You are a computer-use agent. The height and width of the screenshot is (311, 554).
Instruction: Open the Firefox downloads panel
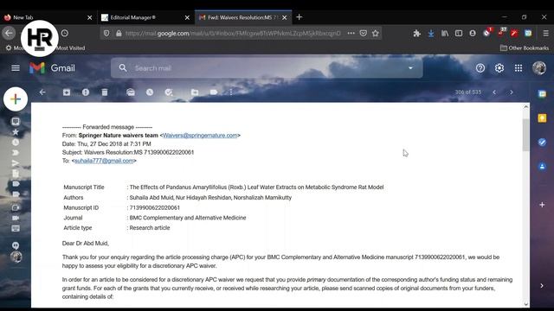(x=431, y=33)
